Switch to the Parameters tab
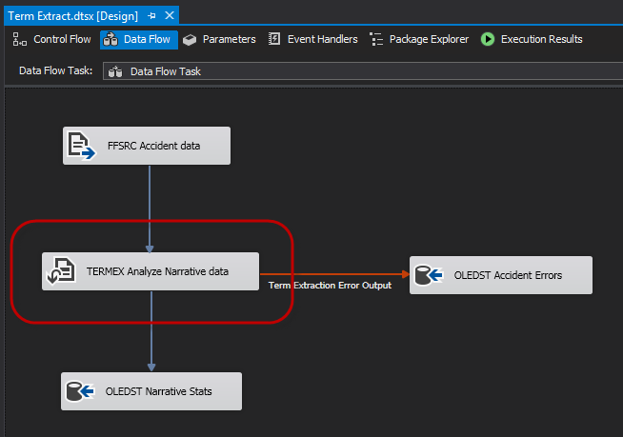The width and height of the screenshot is (623, 437). tap(220, 39)
